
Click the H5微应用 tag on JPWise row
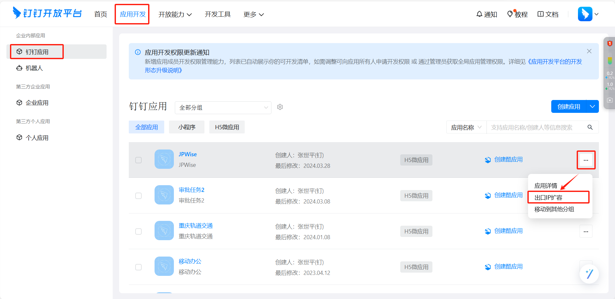tap(416, 160)
